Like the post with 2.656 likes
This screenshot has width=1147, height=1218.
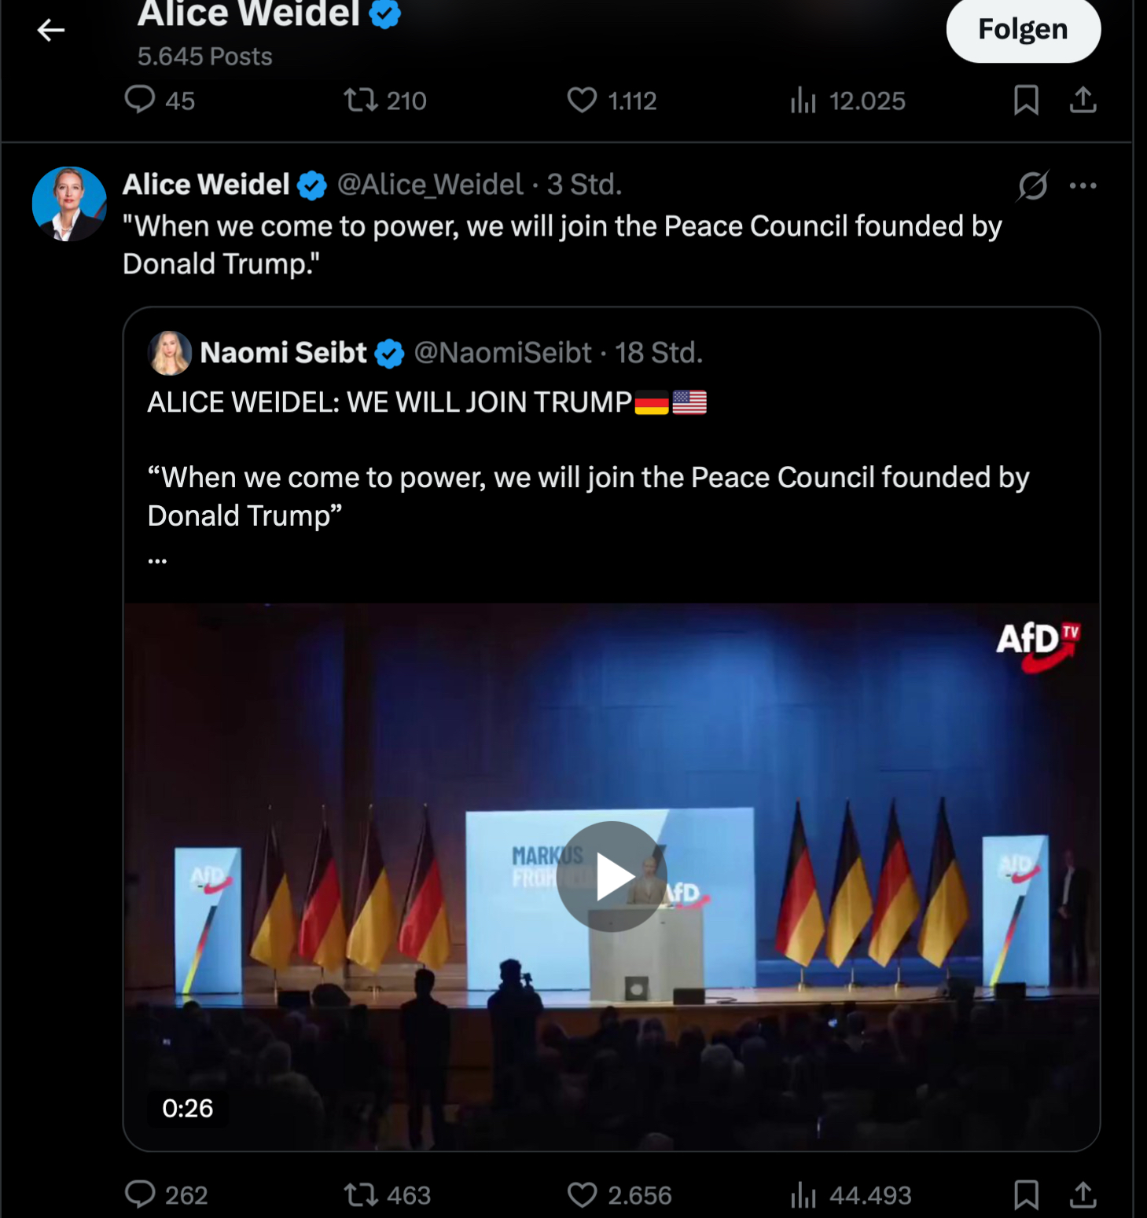(x=582, y=1194)
